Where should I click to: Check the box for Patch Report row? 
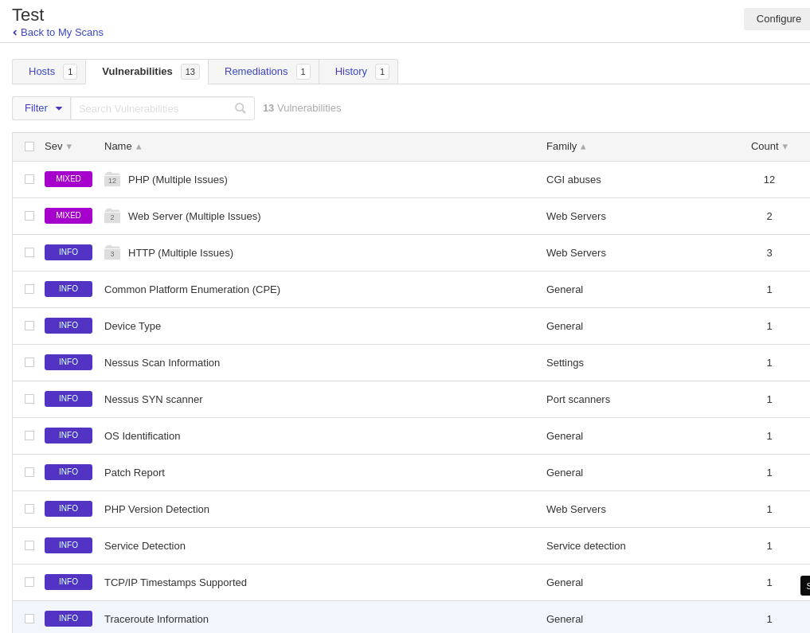tap(29, 472)
